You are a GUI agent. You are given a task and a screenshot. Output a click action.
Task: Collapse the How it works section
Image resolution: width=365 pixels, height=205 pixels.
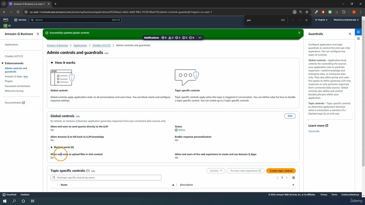[x=52, y=63]
